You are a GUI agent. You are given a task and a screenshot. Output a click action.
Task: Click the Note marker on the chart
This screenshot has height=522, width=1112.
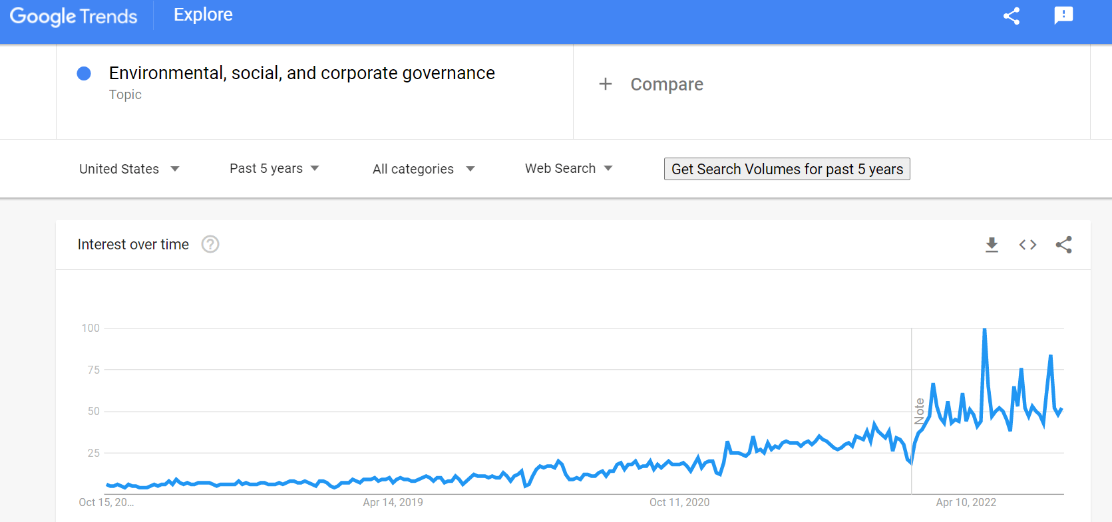(919, 411)
